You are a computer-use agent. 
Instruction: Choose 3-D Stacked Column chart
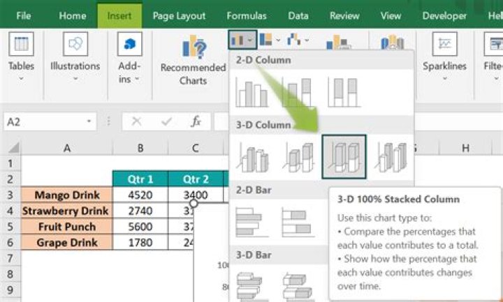pos(298,157)
